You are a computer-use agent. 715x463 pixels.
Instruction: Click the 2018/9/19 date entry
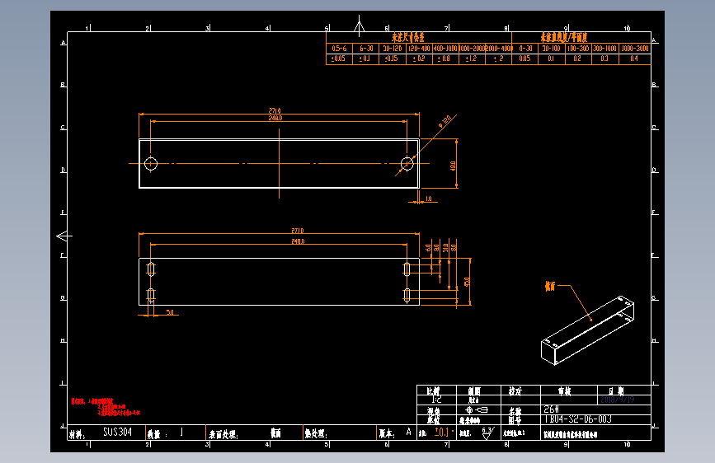618,400
